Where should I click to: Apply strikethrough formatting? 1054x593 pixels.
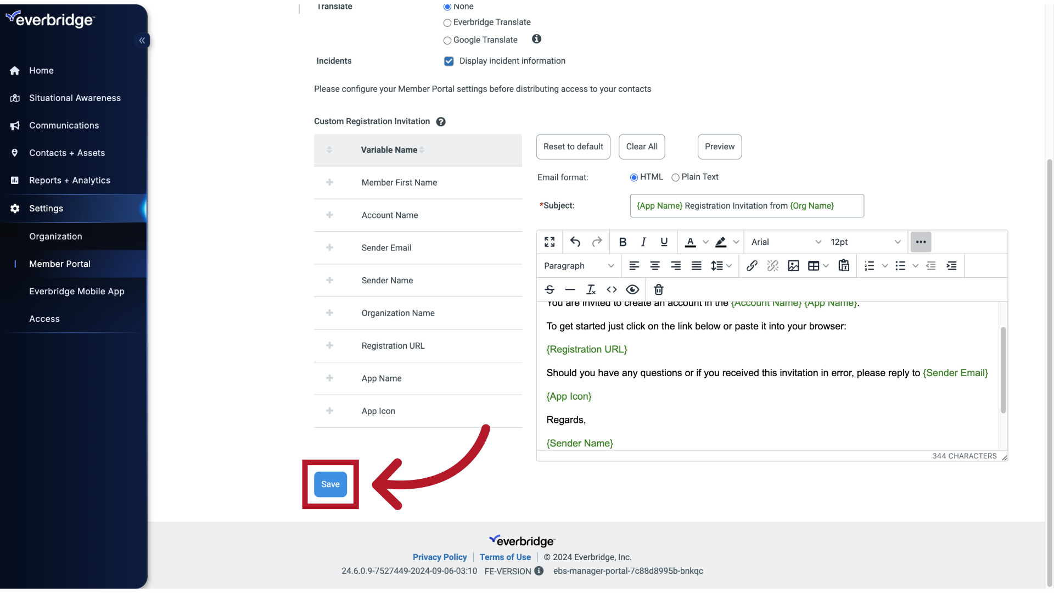tap(550, 289)
